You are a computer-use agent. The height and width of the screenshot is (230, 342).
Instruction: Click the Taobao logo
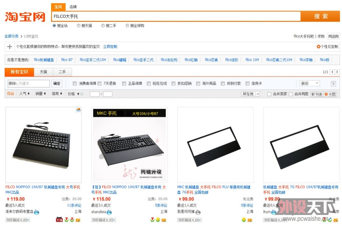click(25, 17)
